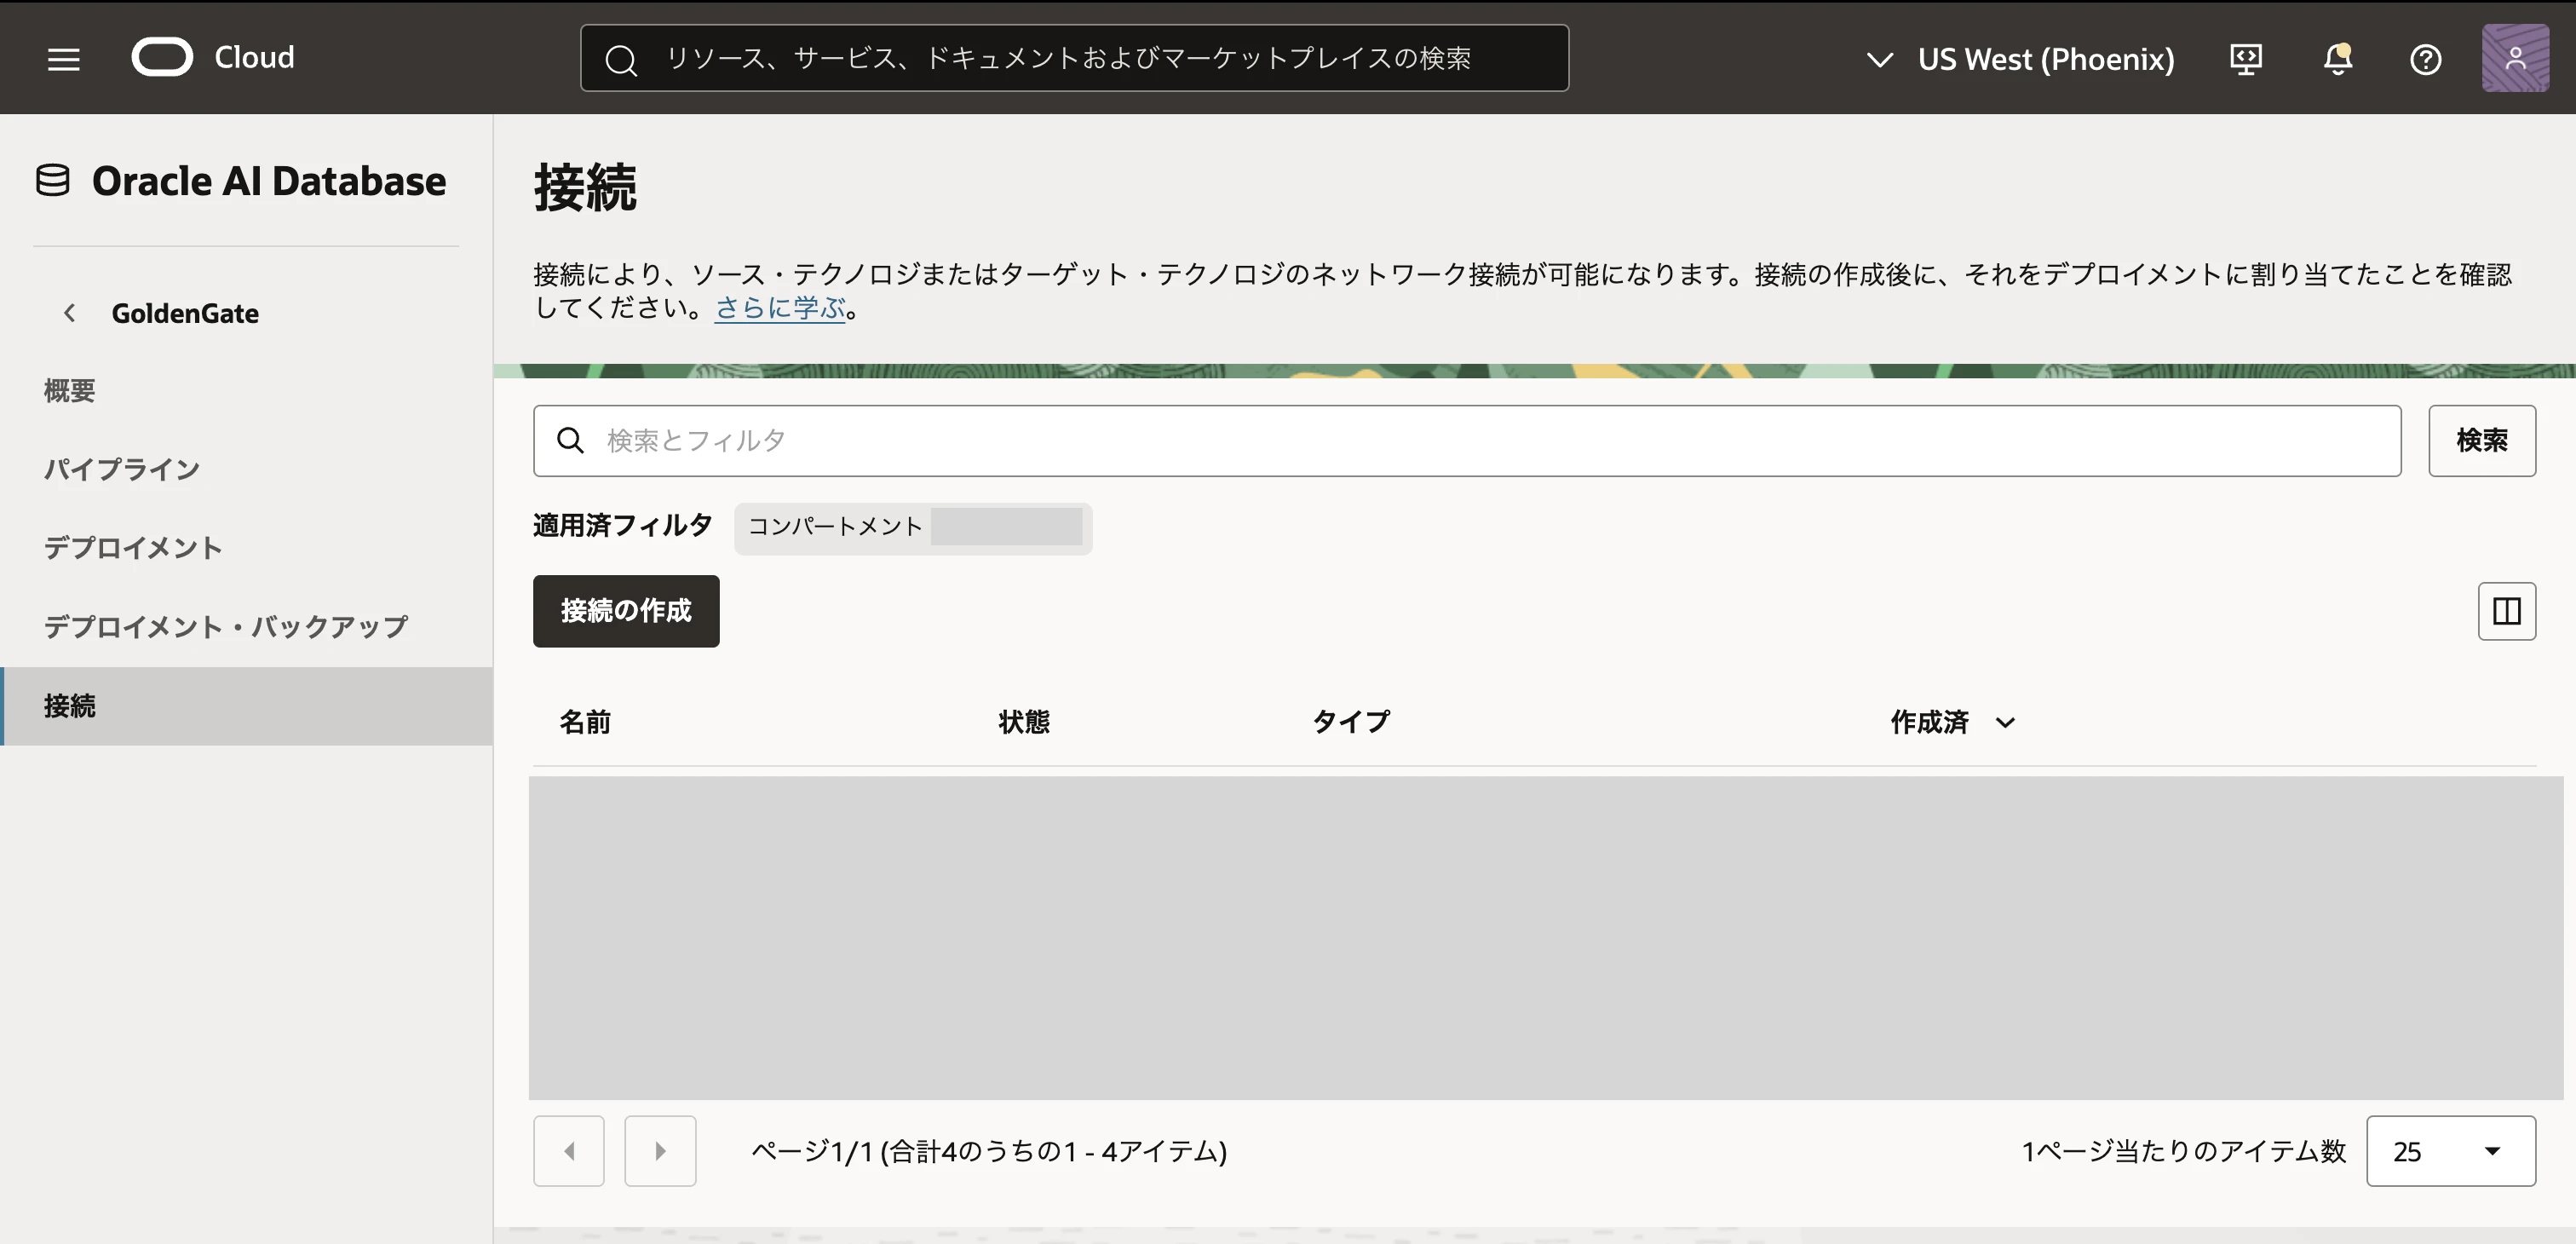The height and width of the screenshot is (1244, 2576).
Task: Click the 状態 column header
Action: (x=1024, y=722)
